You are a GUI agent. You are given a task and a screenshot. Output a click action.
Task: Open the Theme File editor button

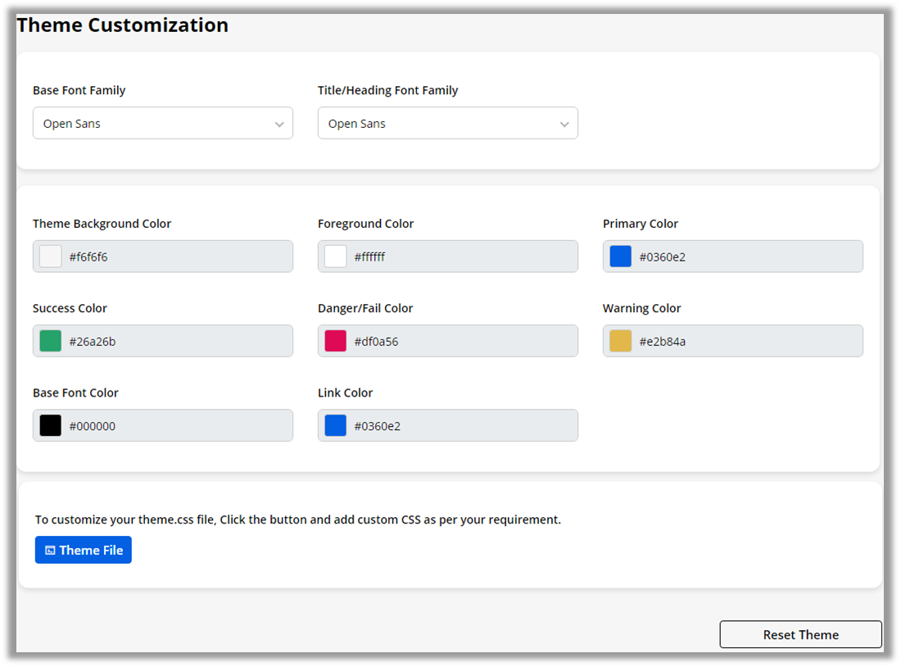[84, 550]
